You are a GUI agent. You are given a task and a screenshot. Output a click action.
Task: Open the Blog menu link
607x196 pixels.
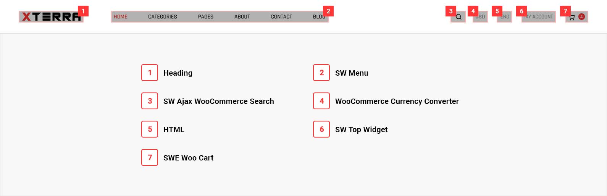pos(319,17)
